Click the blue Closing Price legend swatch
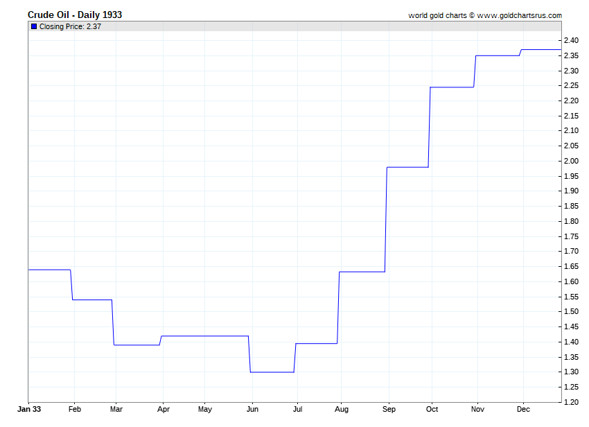589x427 pixels. tap(34, 26)
